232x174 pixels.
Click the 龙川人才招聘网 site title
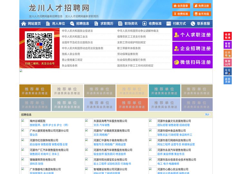[x=59, y=8]
